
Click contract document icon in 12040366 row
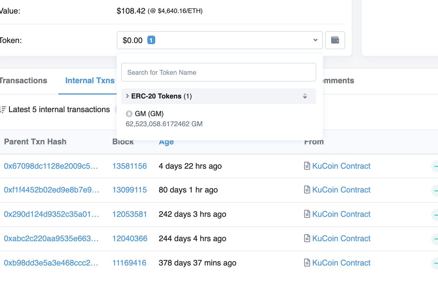[307, 238]
